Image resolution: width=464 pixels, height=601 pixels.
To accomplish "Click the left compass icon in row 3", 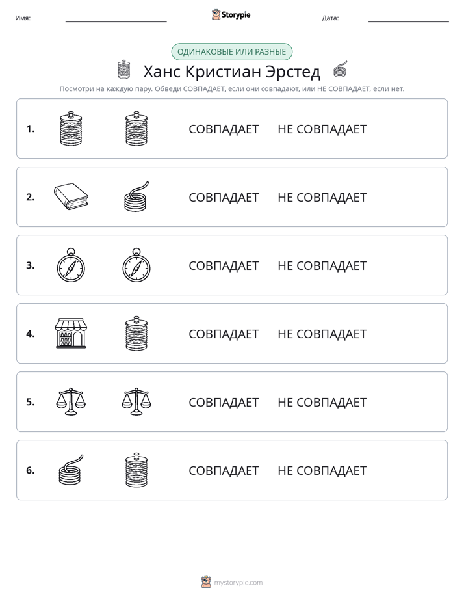I will coord(71,265).
